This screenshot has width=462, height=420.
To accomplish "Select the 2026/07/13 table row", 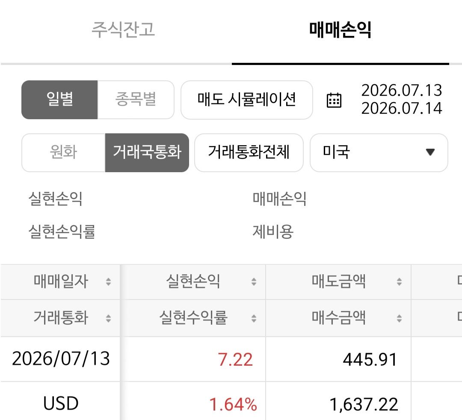I will (x=231, y=359).
